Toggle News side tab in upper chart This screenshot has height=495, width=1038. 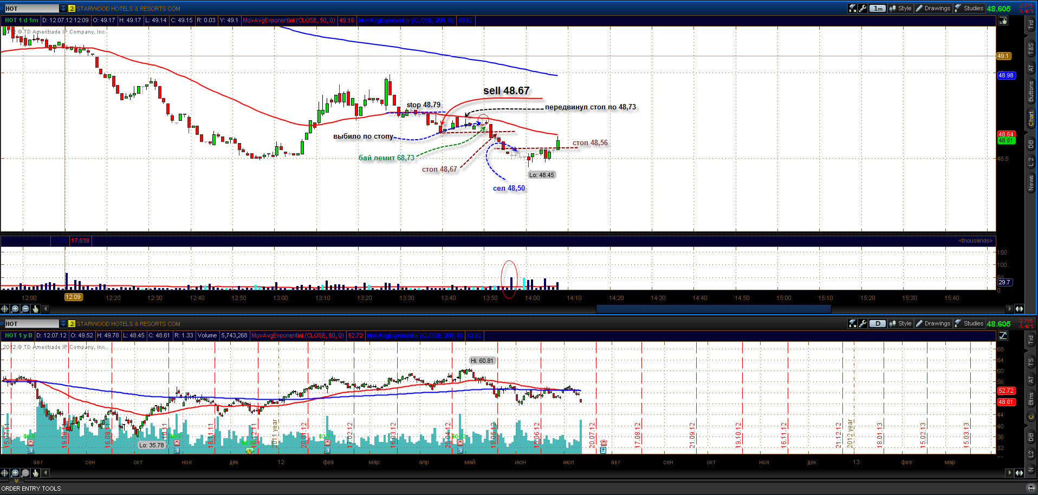pos(1031,183)
